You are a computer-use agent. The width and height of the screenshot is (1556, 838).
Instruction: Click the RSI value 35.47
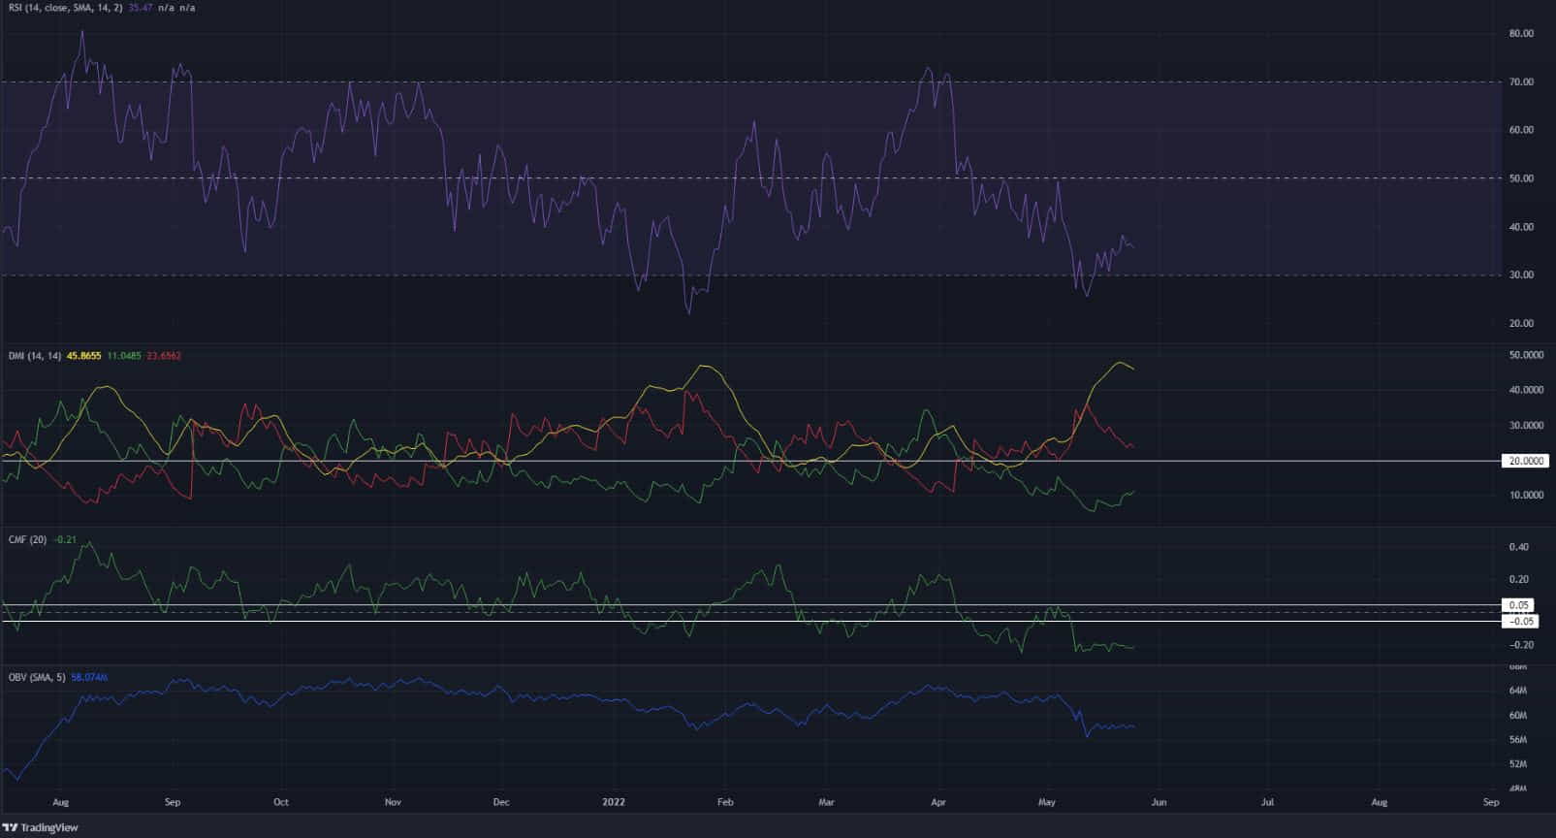coord(141,7)
